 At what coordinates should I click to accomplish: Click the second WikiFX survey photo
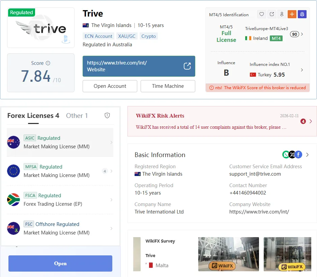tap(287, 254)
